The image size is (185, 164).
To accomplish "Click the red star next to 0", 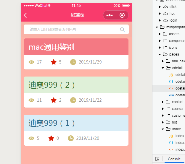I will click(x=51, y=138).
